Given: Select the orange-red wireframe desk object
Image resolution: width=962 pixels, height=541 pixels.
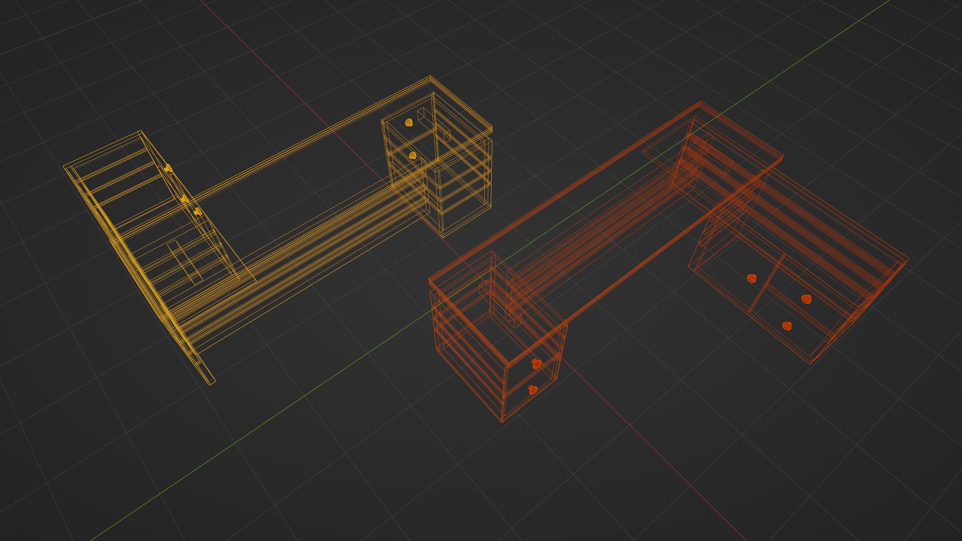Looking at the screenshot, I should 669,262.
